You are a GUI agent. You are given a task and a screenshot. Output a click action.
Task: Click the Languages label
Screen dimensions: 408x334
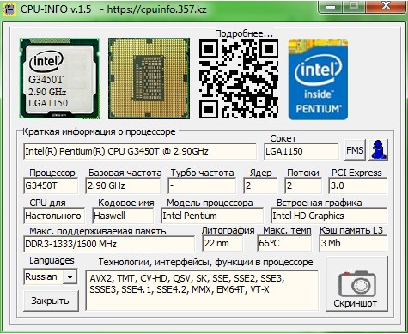(x=52, y=260)
